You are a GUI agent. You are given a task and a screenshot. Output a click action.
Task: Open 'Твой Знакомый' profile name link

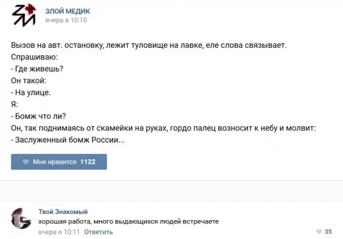63,211
